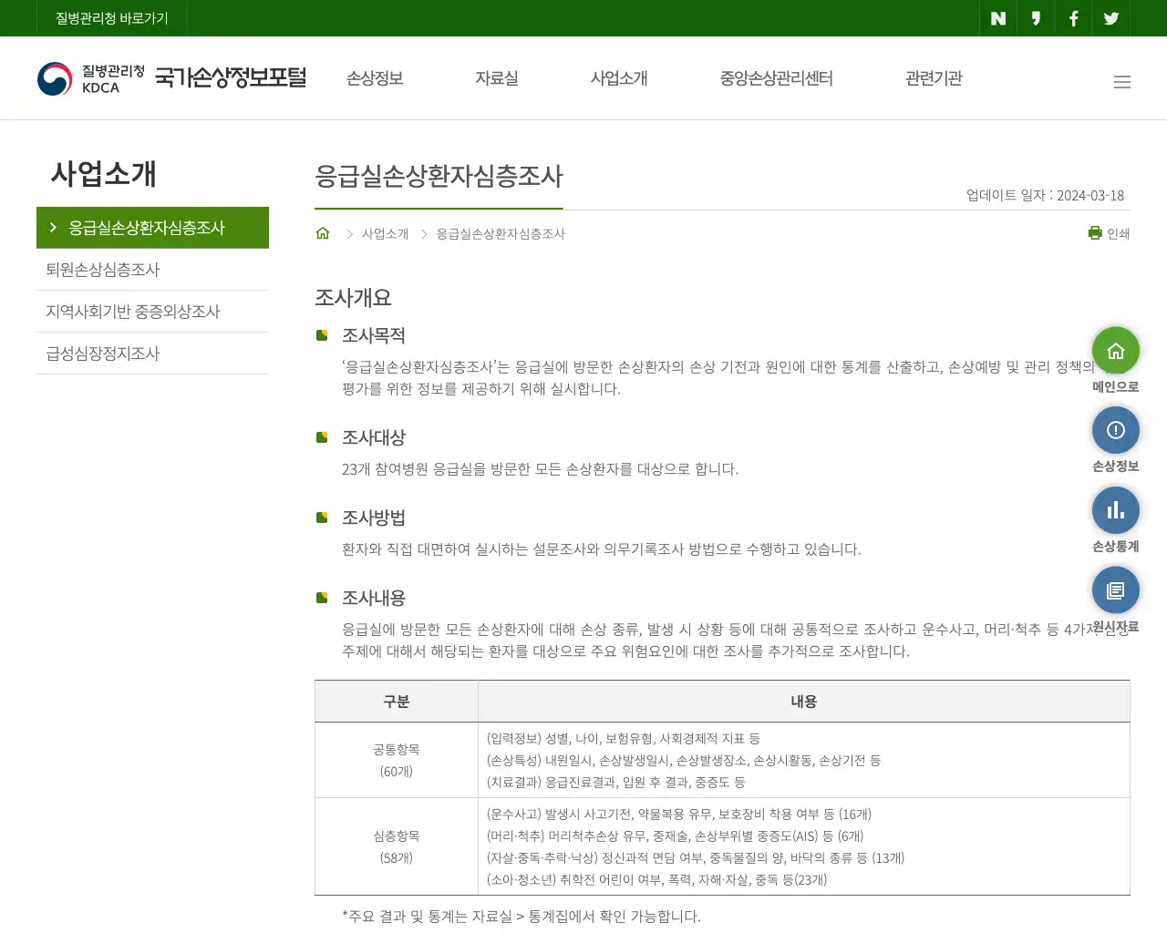1167x933 pixels.
Task: Click the (운수사고) row text in table
Action: pyautogui.click(x=679, y=815)
